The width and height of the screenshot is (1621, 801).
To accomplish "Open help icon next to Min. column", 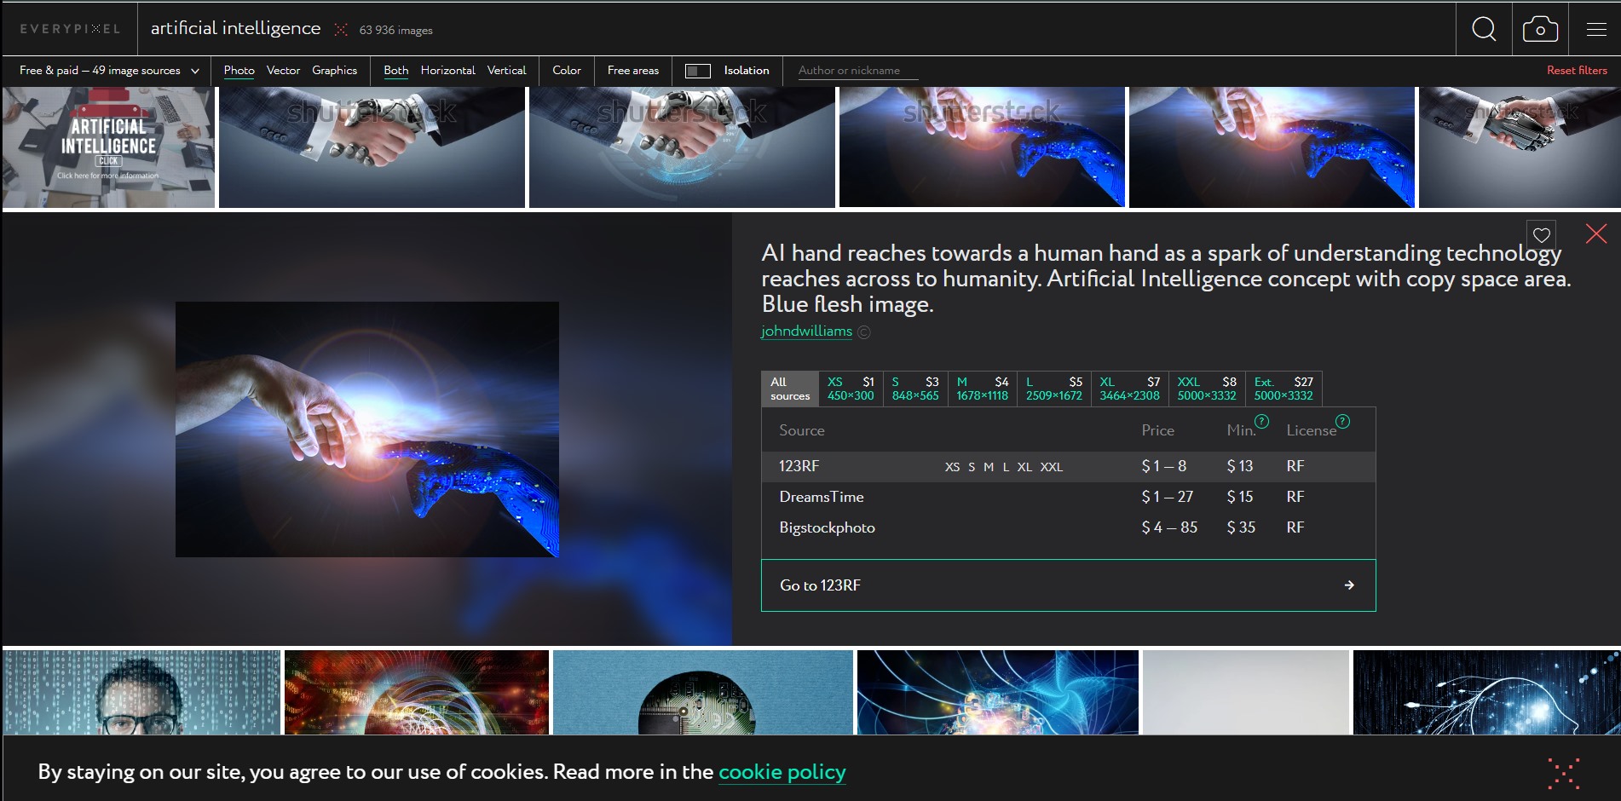I will 1262,421.
